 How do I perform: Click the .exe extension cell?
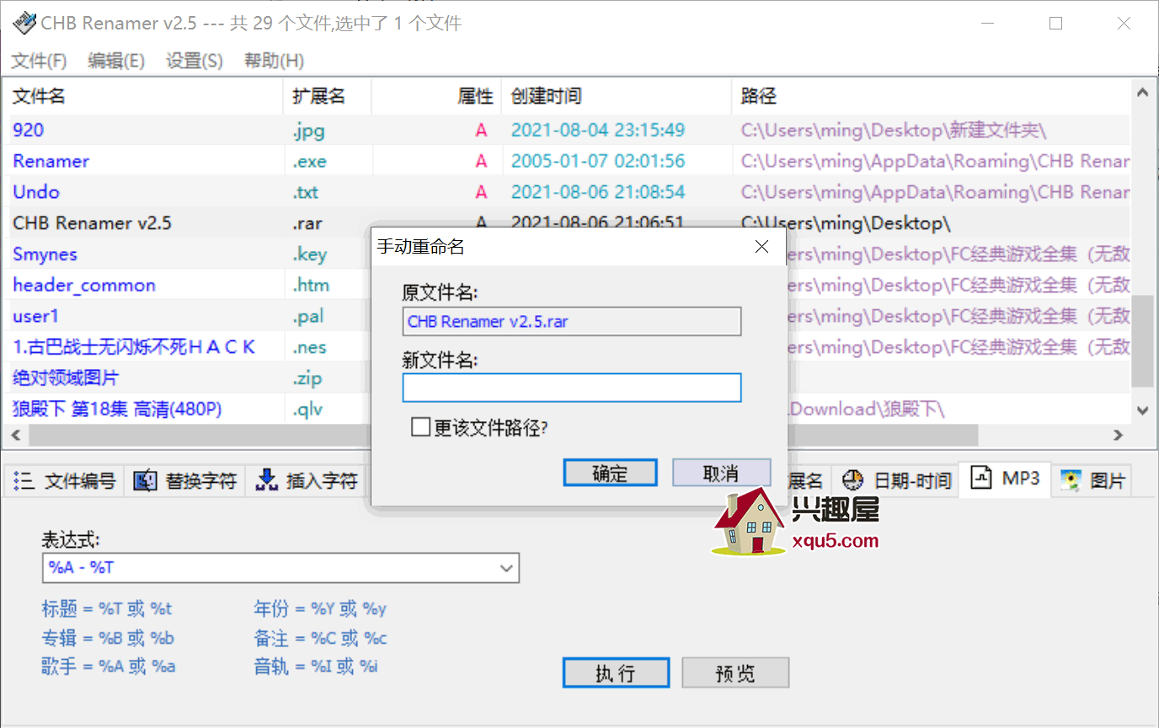309,161
